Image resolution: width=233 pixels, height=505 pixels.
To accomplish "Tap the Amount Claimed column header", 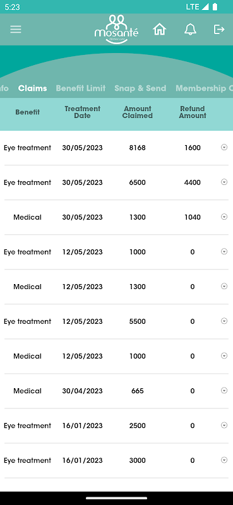I will 138,112.
